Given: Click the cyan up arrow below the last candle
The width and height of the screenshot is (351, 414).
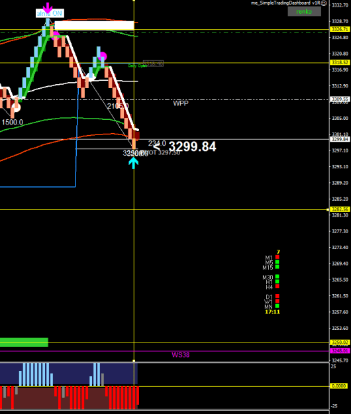Looking at the screenshot, I should point(134,163).
